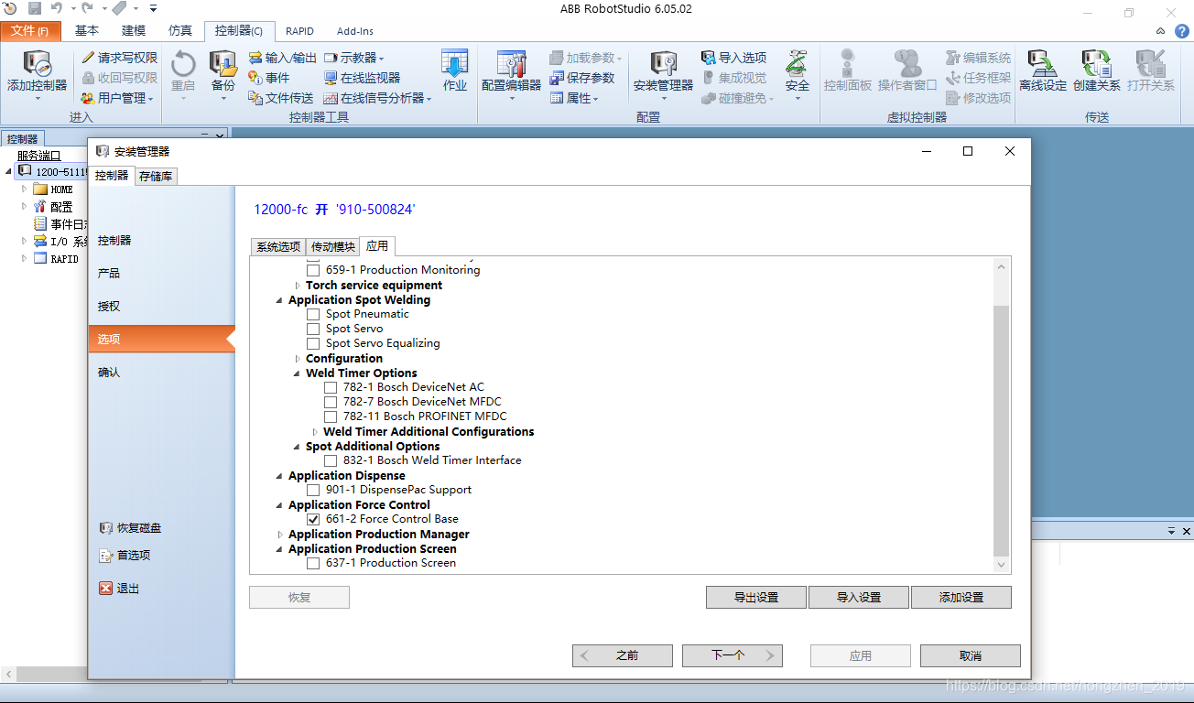The width and height of the screenshot is (1194, 703).
Task: Switch to 存储库 tab in Installation Manager
Action: pyautogui.click(x=156, y=176)
